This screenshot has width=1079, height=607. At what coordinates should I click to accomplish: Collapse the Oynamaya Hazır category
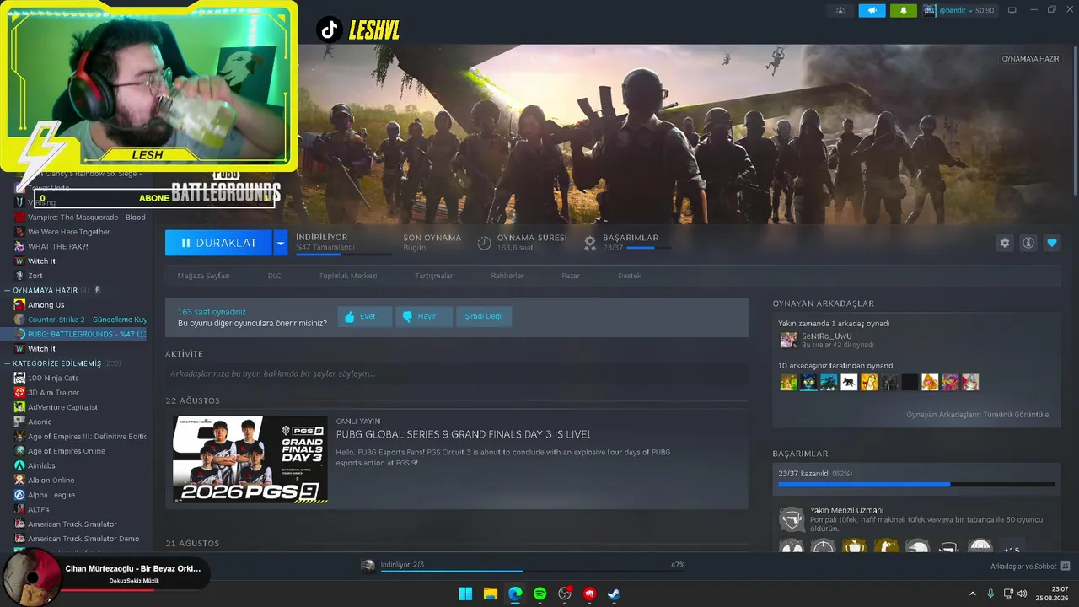coord(8,290)
